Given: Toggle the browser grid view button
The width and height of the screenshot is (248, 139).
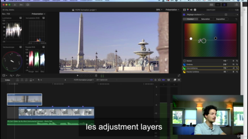Looking at the screenshot, I should click(211, 5).
